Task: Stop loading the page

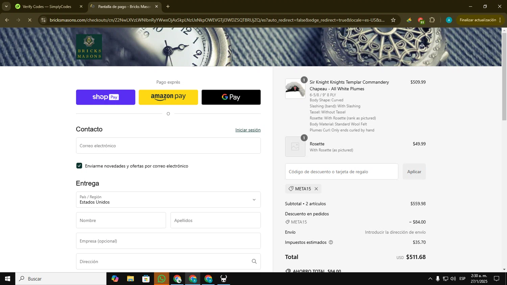Action: pyautogui.click(x=30, y=20)
